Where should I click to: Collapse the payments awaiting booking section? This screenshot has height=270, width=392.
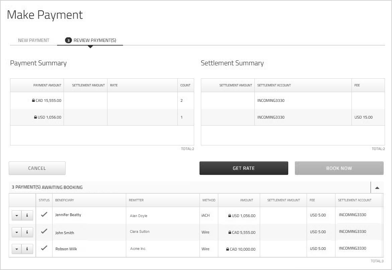point(377,188)
